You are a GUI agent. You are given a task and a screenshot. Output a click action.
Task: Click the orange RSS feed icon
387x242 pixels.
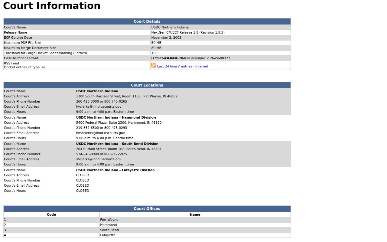click(154, 65)
